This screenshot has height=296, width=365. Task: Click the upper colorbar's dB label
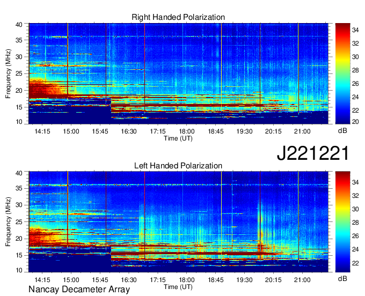[x=342, y=131]
